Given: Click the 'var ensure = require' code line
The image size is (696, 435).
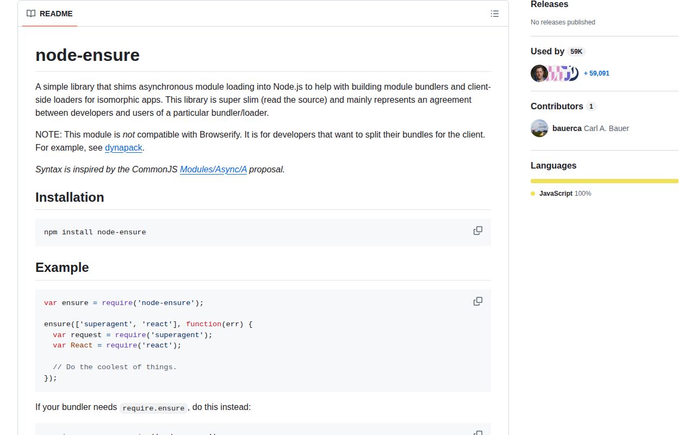Looking at the screenshot, I should pyautogui.click(x=124, y=303).
